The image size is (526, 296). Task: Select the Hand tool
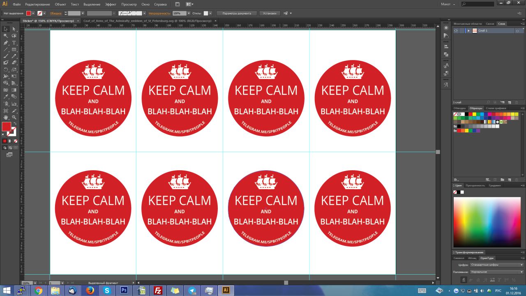[6, 118]
